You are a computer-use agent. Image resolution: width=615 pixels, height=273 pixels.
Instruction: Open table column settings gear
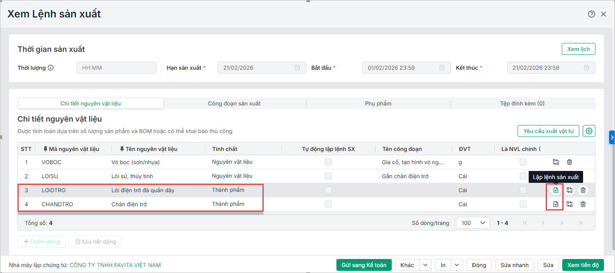pyautogui.click(x=589, y=131)
